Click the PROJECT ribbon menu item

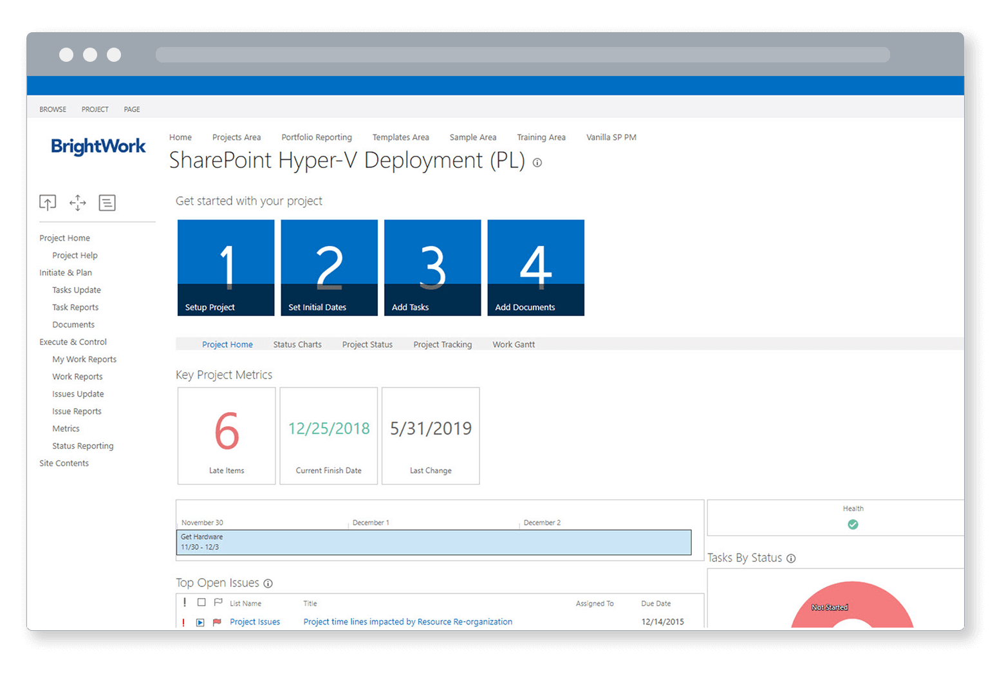click(x=95, y=109)
